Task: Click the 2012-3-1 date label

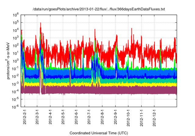Action: pyautogui.click(x=37, y=117)
